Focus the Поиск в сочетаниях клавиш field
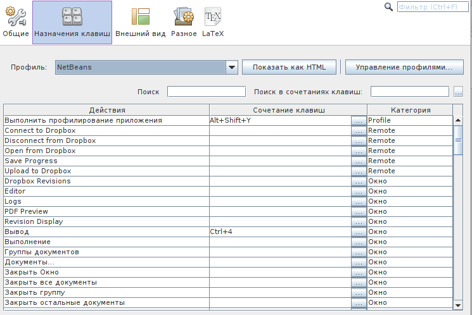 pos(410,92)
